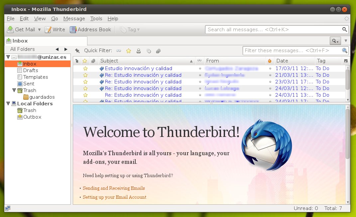
Task: Mark the 21/03/11 message as junk
Action: click(270, 75)
